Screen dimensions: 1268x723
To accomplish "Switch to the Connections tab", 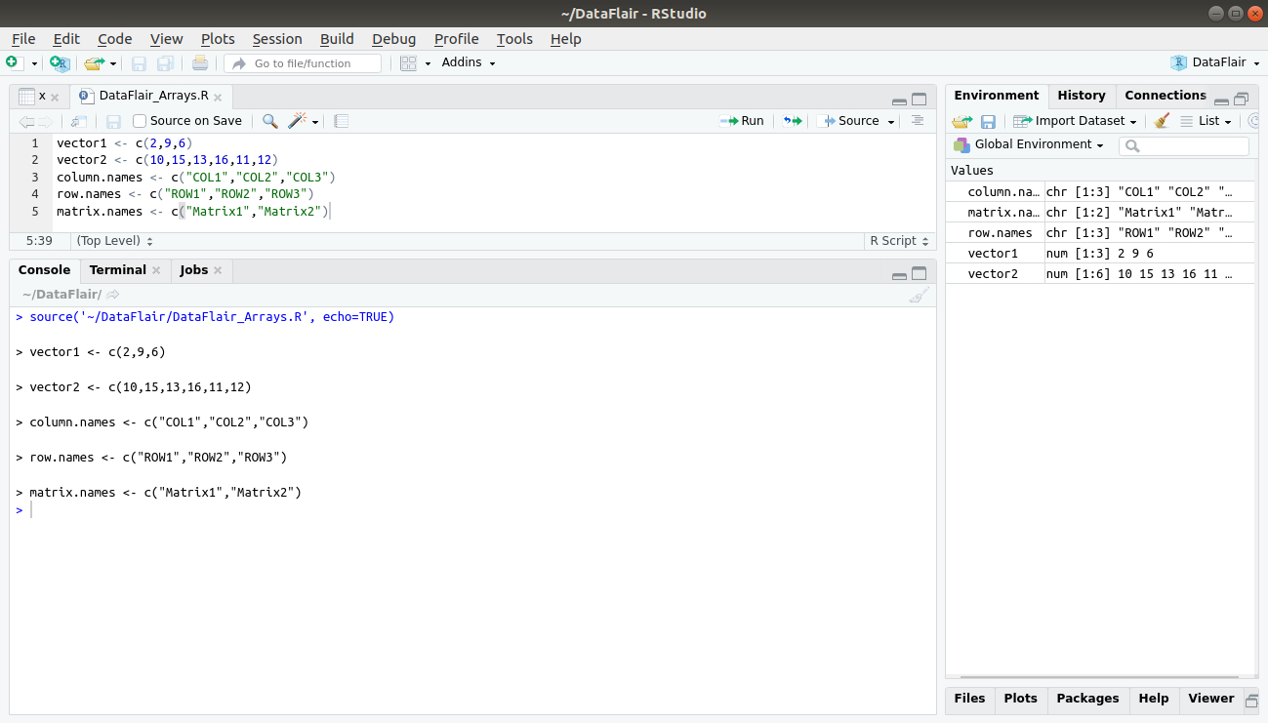I will click(1166, 96).
